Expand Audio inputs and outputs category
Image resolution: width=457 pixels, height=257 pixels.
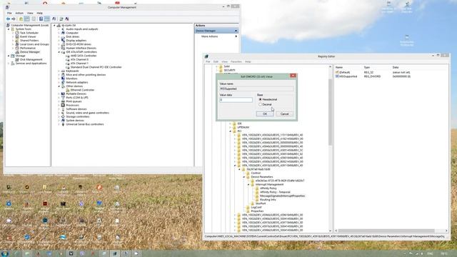(x=59, y=29)
